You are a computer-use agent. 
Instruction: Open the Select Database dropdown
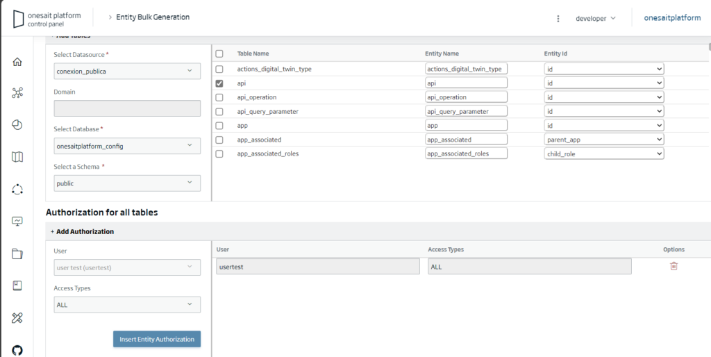(x=127, y=146)
